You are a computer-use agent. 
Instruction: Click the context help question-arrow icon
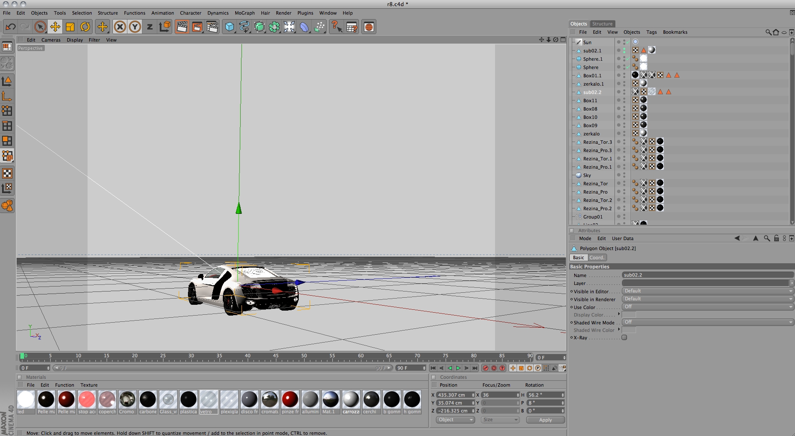pos(337,27)
